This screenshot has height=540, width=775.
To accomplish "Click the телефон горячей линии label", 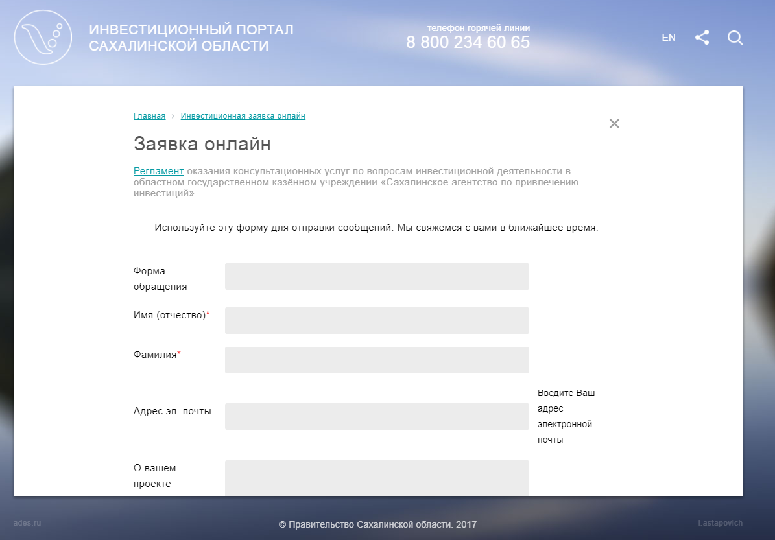I will (x=479, y=28).
